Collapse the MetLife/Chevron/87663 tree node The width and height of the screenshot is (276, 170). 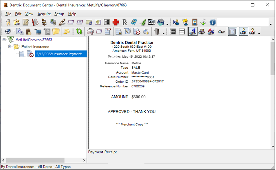tap(4, 40)
